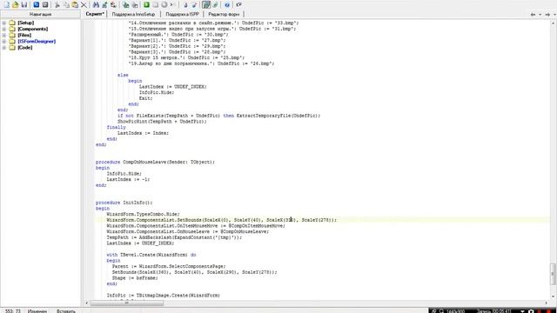This screenshot has height=313, width=557.
Task: Expand the [Files] tree node
Action: pos(3,35)
